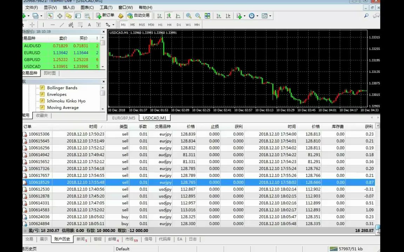Select the H4 timeframe button
404x252 pixels.
pyautogui.click(x=169, y=25)
